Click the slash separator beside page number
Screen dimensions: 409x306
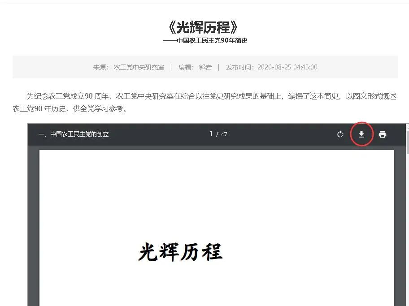[x=217, y=134]
